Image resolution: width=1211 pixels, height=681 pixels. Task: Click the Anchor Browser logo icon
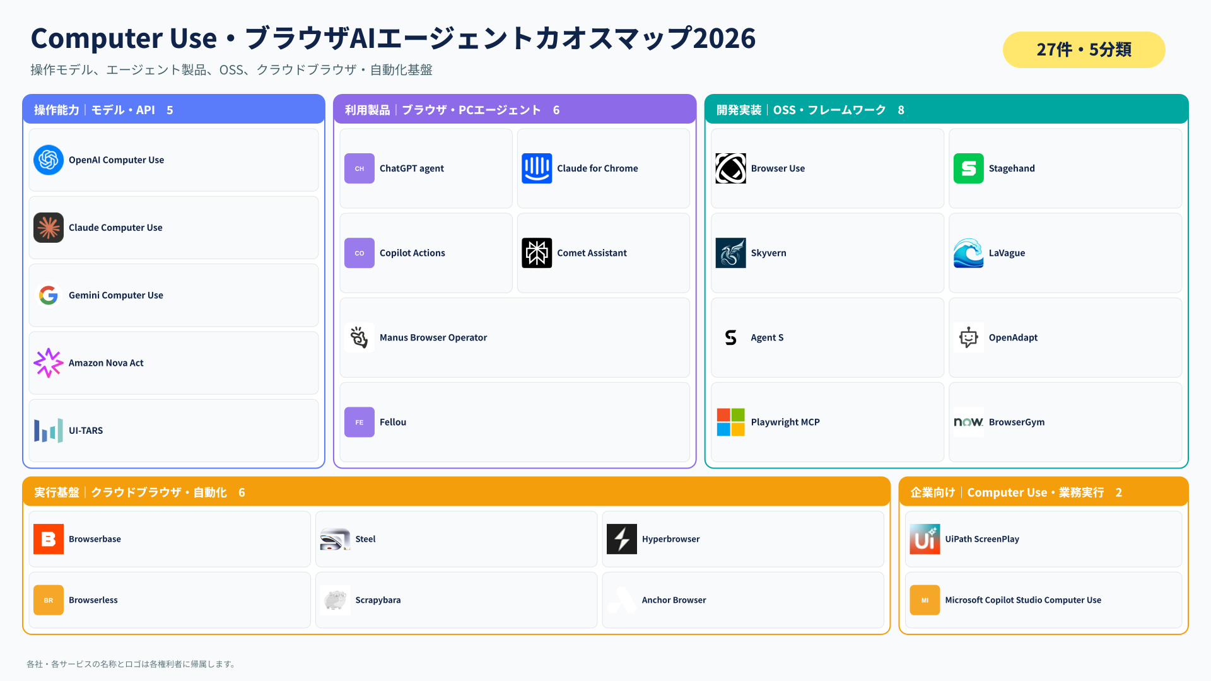(x=622, y=600)
